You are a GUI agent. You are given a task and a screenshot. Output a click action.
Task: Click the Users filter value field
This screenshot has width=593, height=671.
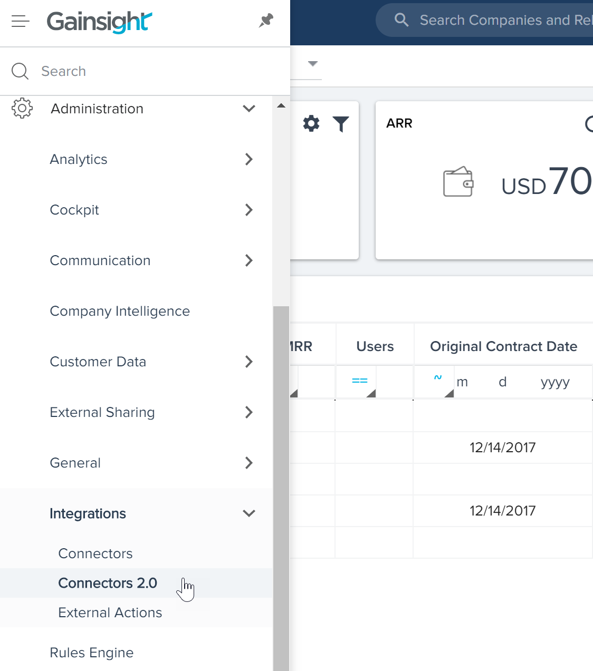(x=395, y=382)
